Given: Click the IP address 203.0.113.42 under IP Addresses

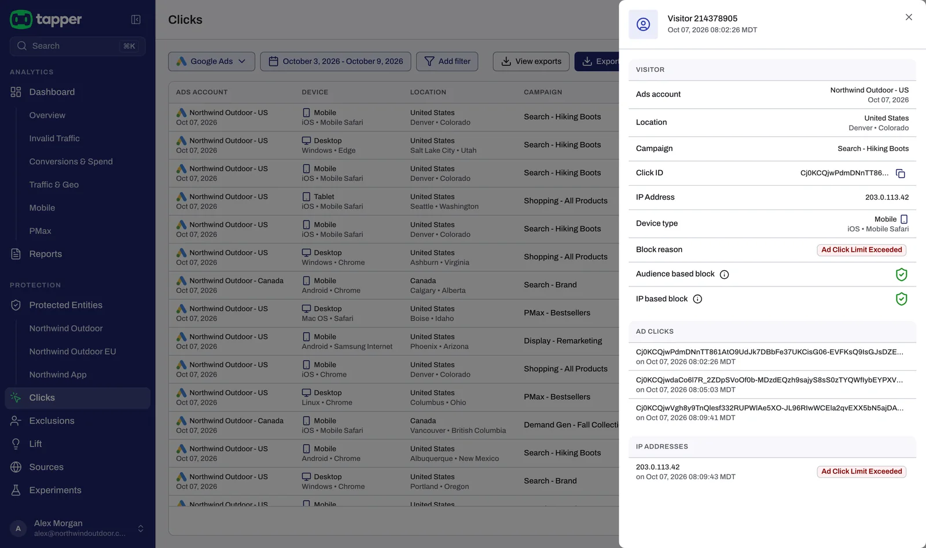Looking at the screenshot, I should [x=657, y=467].
